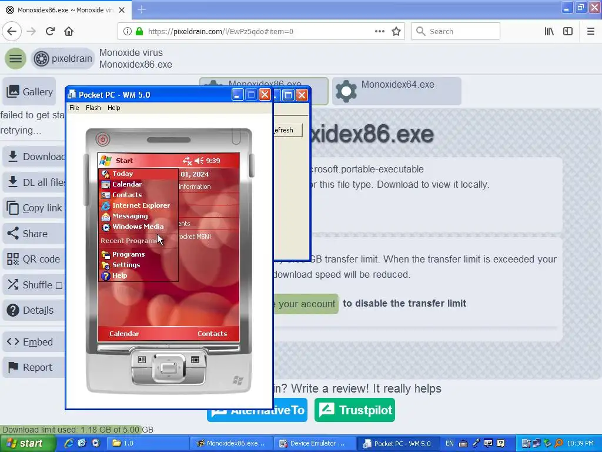
Task: Click the emulator left hardware key
Action: click(142, 360)
